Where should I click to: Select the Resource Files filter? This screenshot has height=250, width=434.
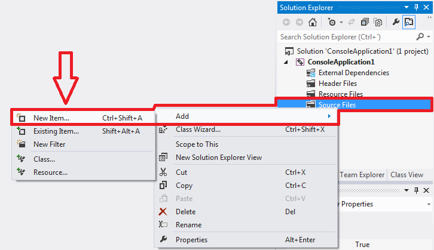341,94
